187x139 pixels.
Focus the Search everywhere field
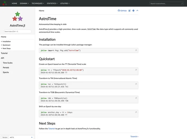(167, 4)
